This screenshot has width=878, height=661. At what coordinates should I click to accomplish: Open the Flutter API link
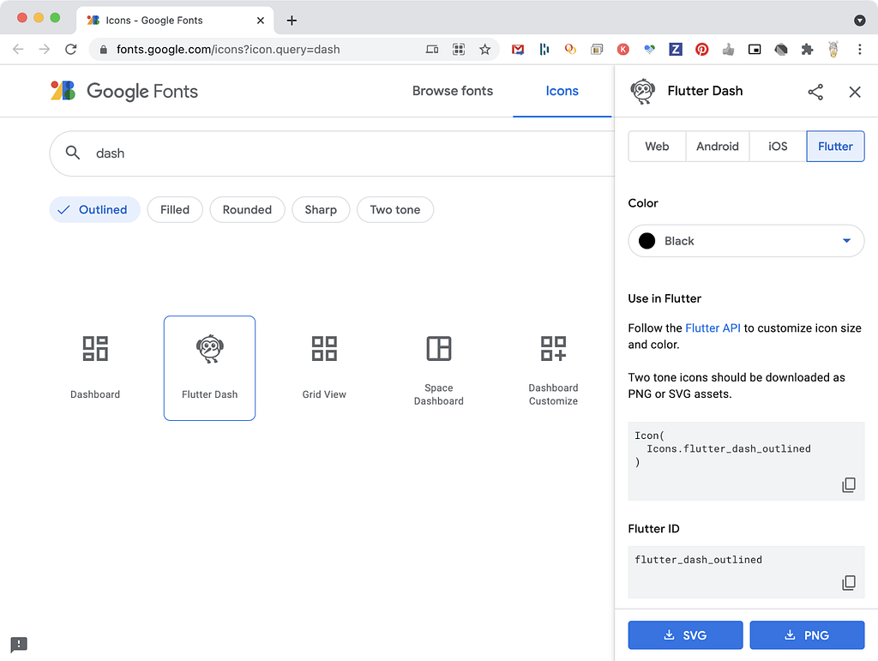tap(713, 328)
